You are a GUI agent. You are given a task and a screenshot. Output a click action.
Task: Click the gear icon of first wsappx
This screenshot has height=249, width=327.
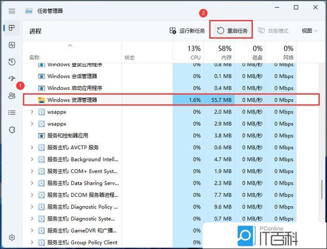(41, 112)
